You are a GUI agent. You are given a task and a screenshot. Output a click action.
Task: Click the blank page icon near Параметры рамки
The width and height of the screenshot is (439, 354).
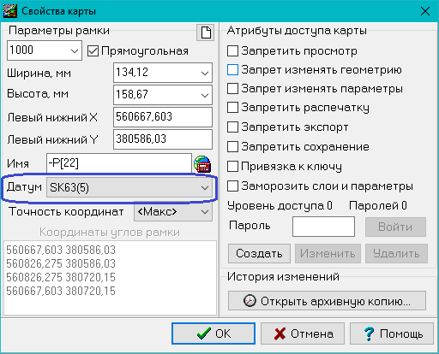click(x=206, y=32)
